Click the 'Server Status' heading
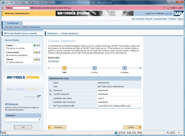 pos(12,40)
